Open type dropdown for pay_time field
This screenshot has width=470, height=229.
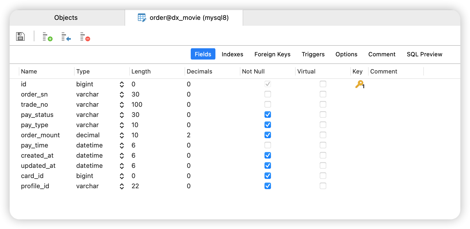point(122,146)
